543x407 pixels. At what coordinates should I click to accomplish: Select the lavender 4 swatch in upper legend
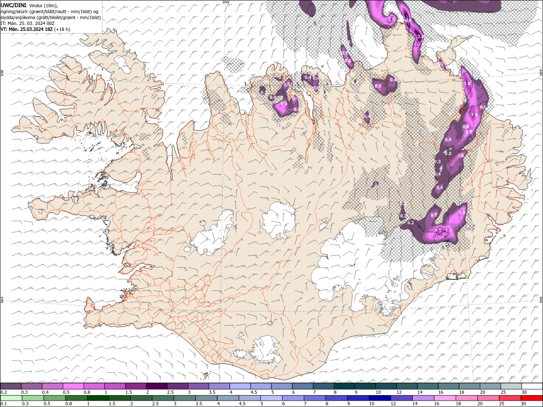(240, 386)
